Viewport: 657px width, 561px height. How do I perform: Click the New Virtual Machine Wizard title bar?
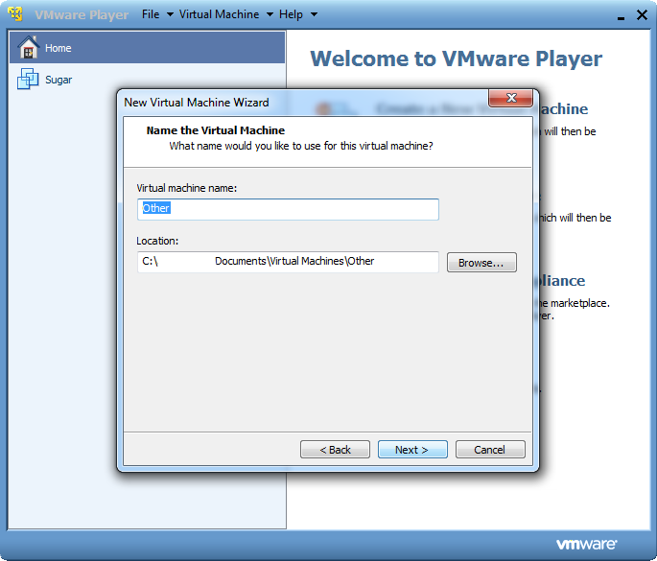(x=288, y=102)
